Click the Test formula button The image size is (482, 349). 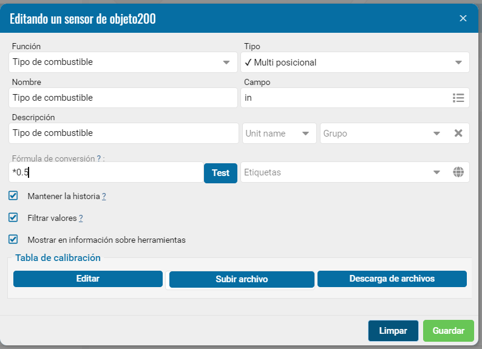pyautogui.click(x=220, y=173)
